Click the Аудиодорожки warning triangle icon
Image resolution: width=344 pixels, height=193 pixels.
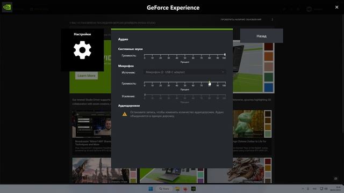[x=125, y=114]
